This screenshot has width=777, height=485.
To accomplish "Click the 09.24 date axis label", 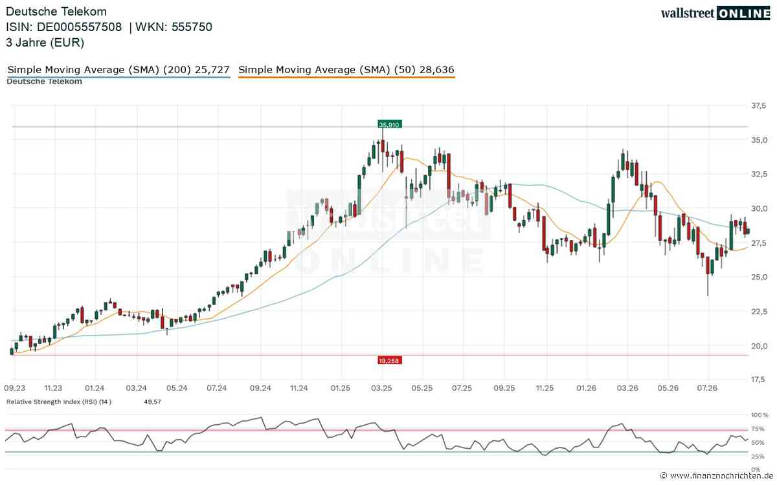I will pyautogui.click(x=259, y=388).
